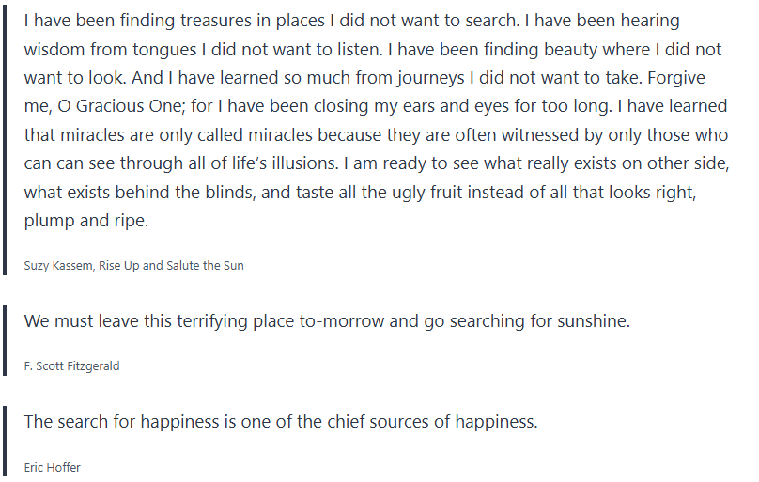Select the quote starting "We must leave this terrifying"
The width and height of the screenshot is (759, 482).
327,320
